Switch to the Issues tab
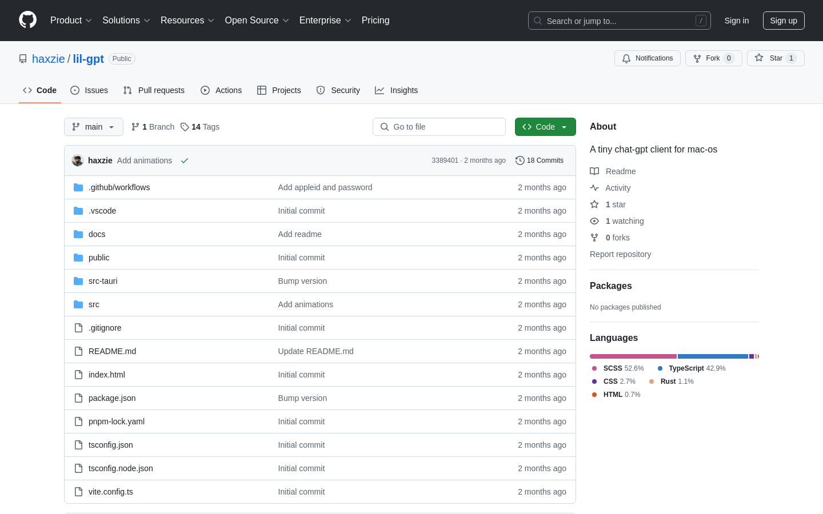 [x=89, y=90]
